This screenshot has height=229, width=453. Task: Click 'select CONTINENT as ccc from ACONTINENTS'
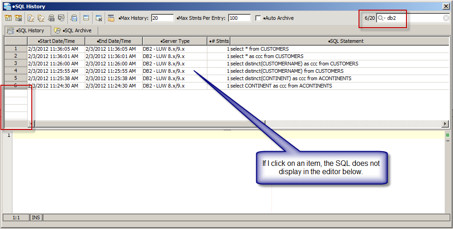(281, 86)
